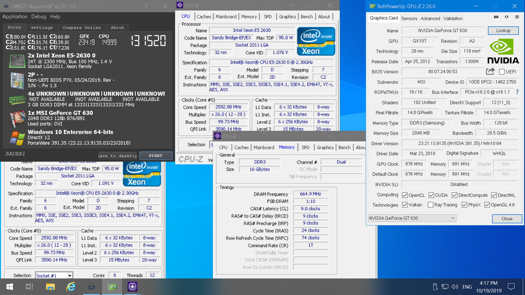The height and width of the screenshot is (295, 525).
Task: Toggle the DirectML checkbox
Action: tap(494, 195)
